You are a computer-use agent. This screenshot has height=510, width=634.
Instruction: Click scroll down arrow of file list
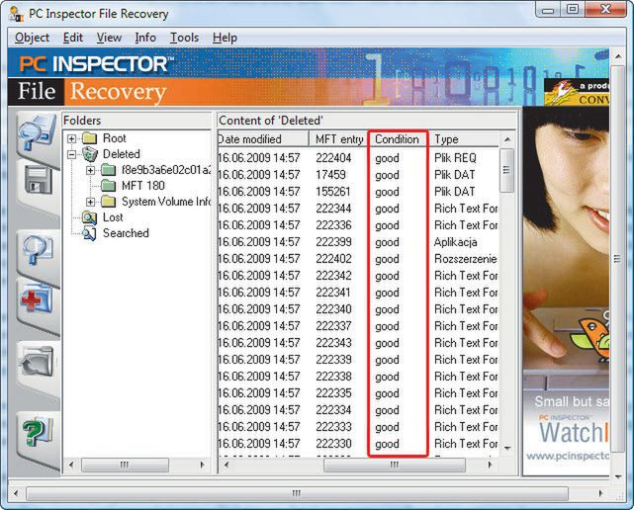click(507, 448)
